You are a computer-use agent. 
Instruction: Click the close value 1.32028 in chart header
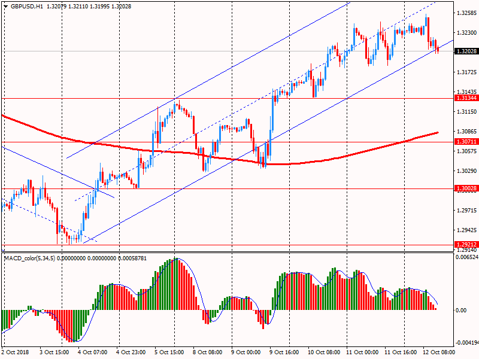tap(122, 6)
